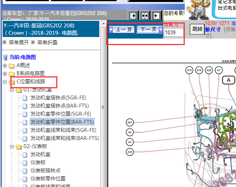Click the right-arrow panel layout icon
The width and height of the screenshot is (236, 187).
coord(133,15)
